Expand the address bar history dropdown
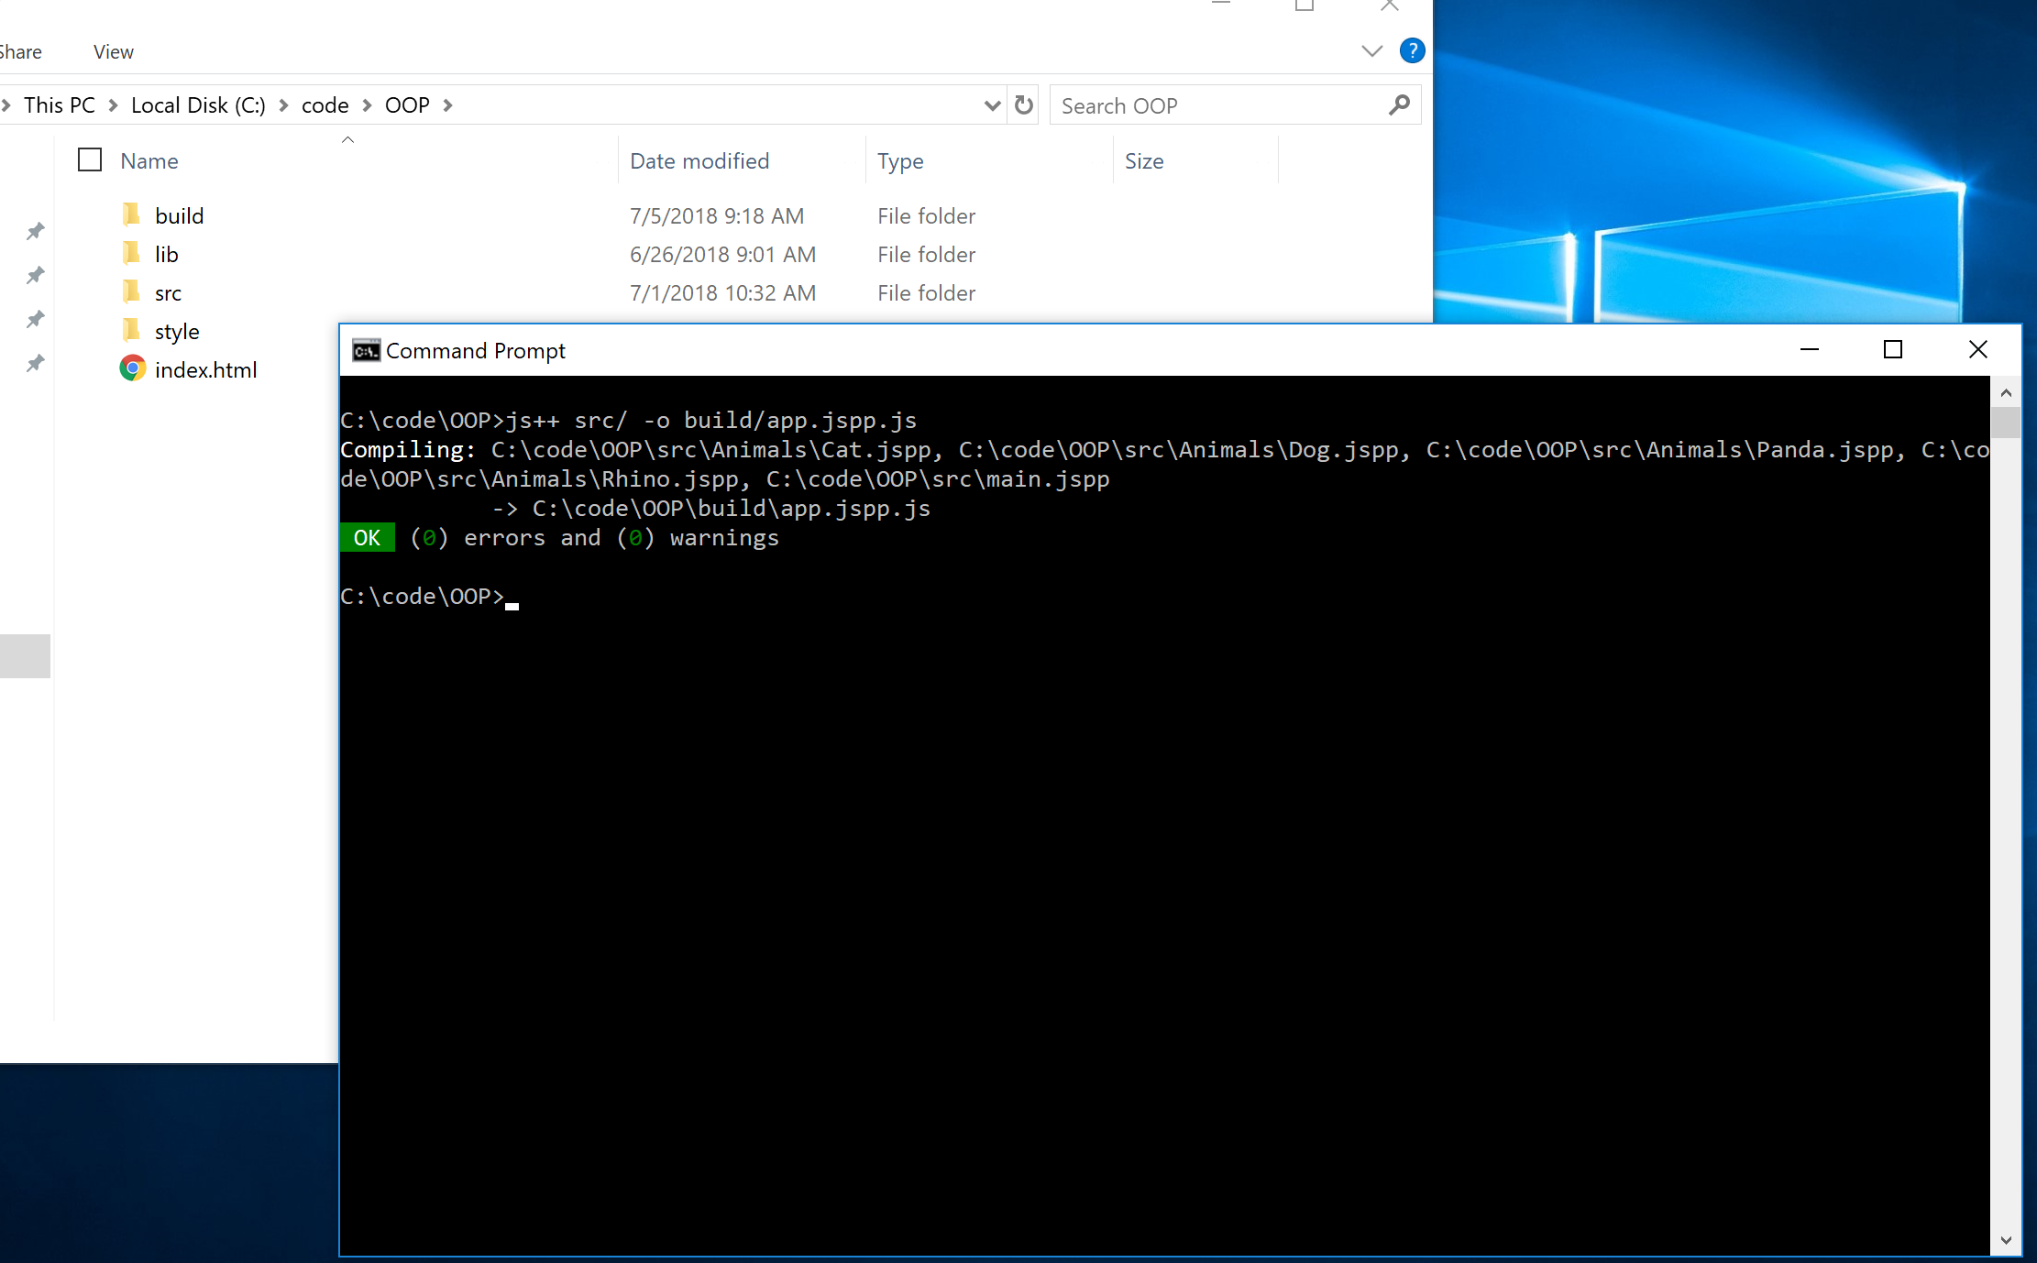The height and width of the screenshot is (1263, 2037). (991, 105)
